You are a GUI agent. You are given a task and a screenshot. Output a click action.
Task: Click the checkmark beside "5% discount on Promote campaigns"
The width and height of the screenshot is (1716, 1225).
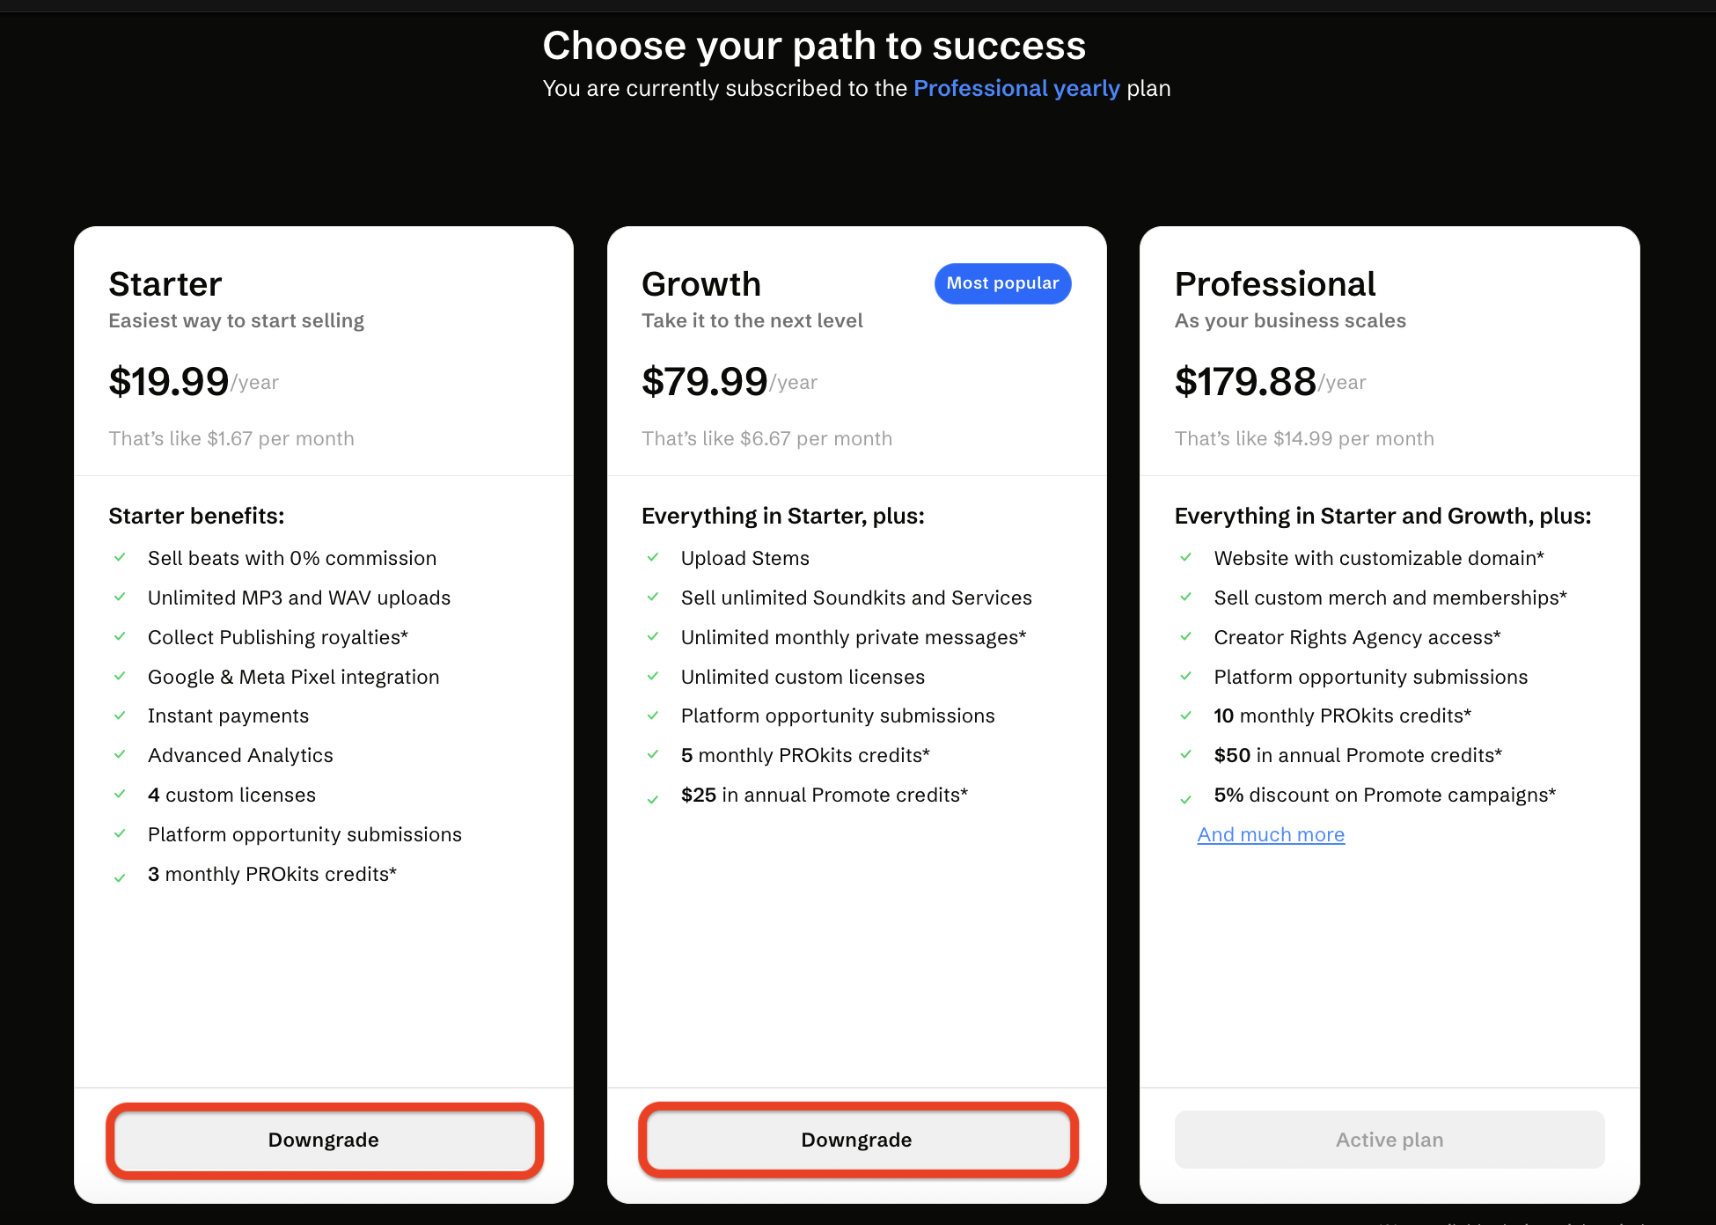(1186, 799)
